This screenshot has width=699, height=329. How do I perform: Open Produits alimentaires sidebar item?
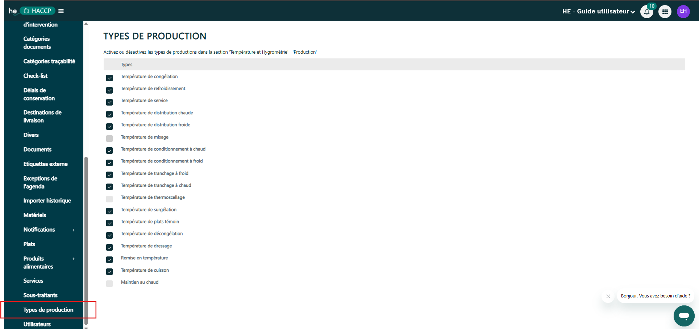click(x=38, y=263)
